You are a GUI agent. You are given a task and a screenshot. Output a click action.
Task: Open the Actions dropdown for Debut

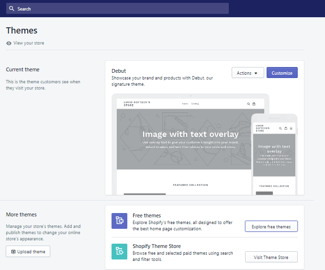click(247, 73)
